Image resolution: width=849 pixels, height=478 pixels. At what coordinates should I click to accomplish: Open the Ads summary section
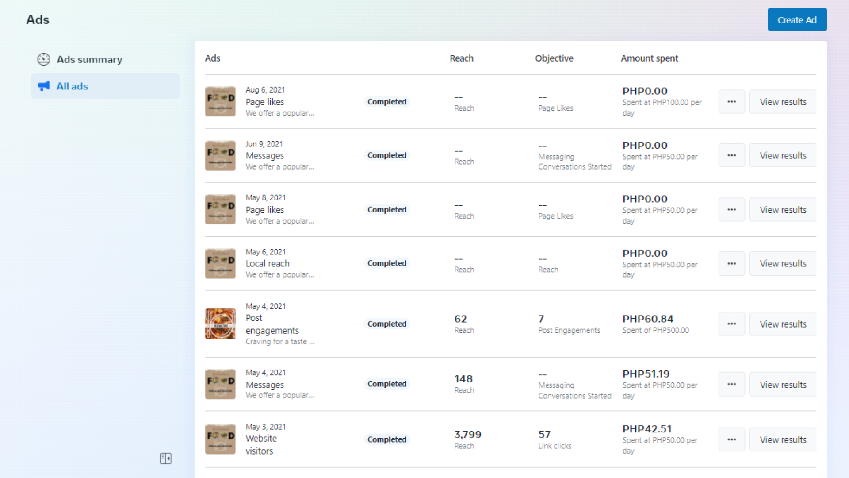tap(89, 59)
